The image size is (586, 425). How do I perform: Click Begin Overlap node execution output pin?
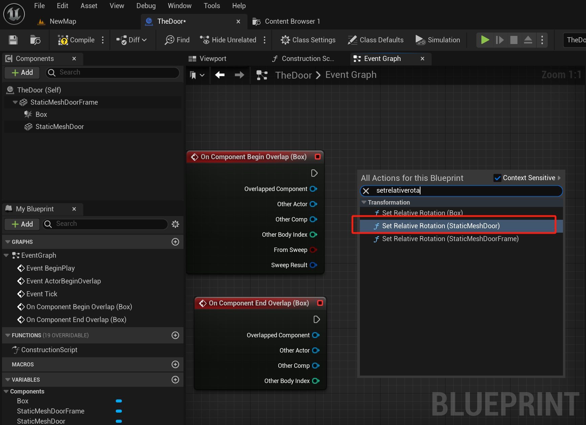click(x=314, y=173)
